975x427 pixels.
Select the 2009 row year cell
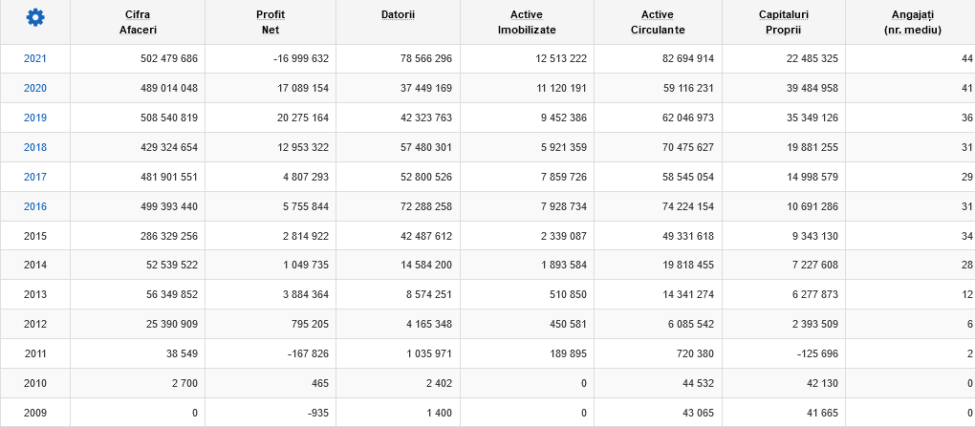point(35,414)
